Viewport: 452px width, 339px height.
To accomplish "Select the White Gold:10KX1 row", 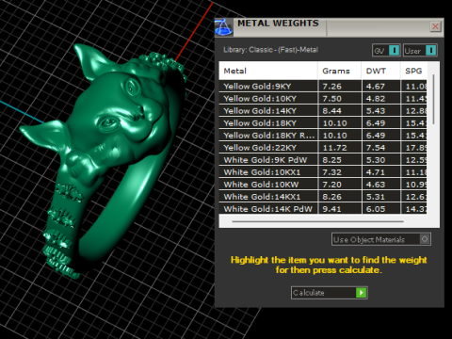I will [323, 172].
